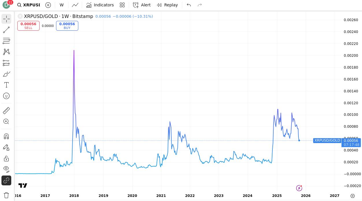Image resolution: width=362 pixels, height=201 pixels.
Task: Open the chart style dropdown
Action: tap(75, 5)
